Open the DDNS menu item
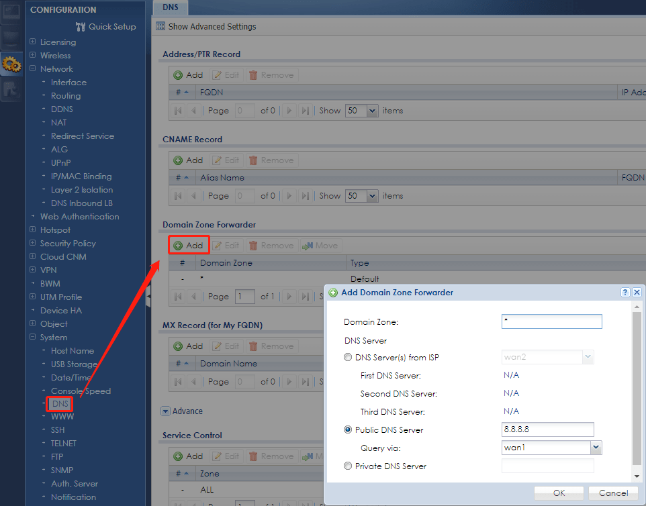 [62, 109]
